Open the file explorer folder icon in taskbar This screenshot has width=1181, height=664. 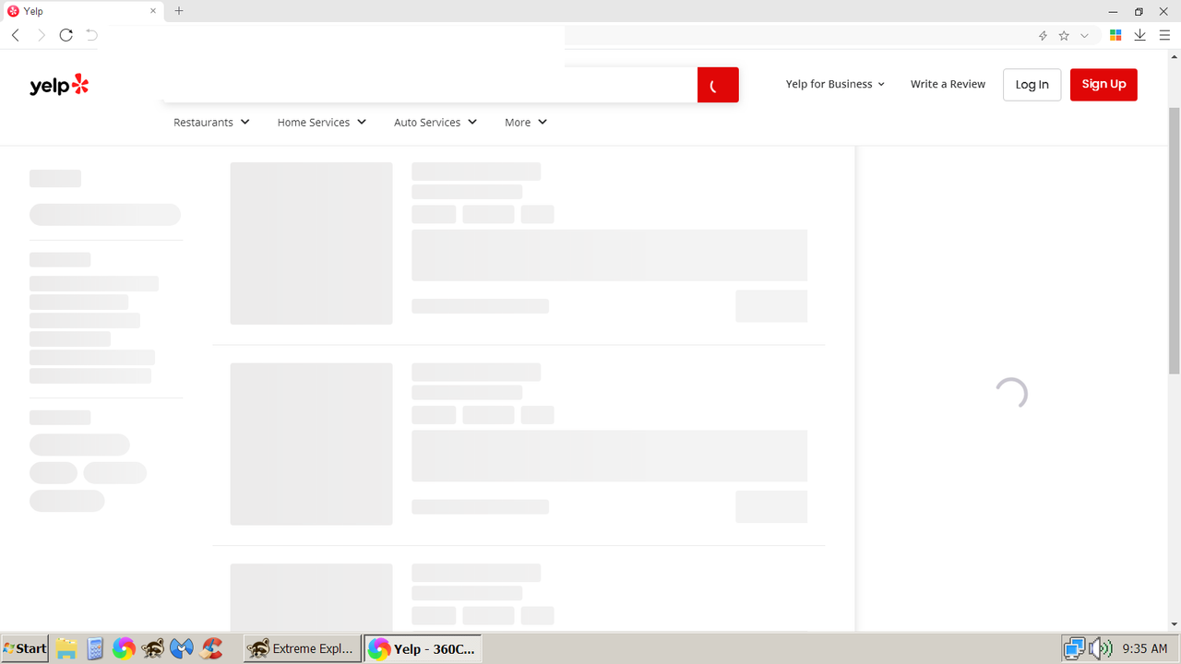click(x=66, y=648)
